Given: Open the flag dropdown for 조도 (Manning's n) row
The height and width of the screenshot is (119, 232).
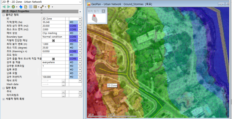Looking at the screenshot, I should point(80,51).
